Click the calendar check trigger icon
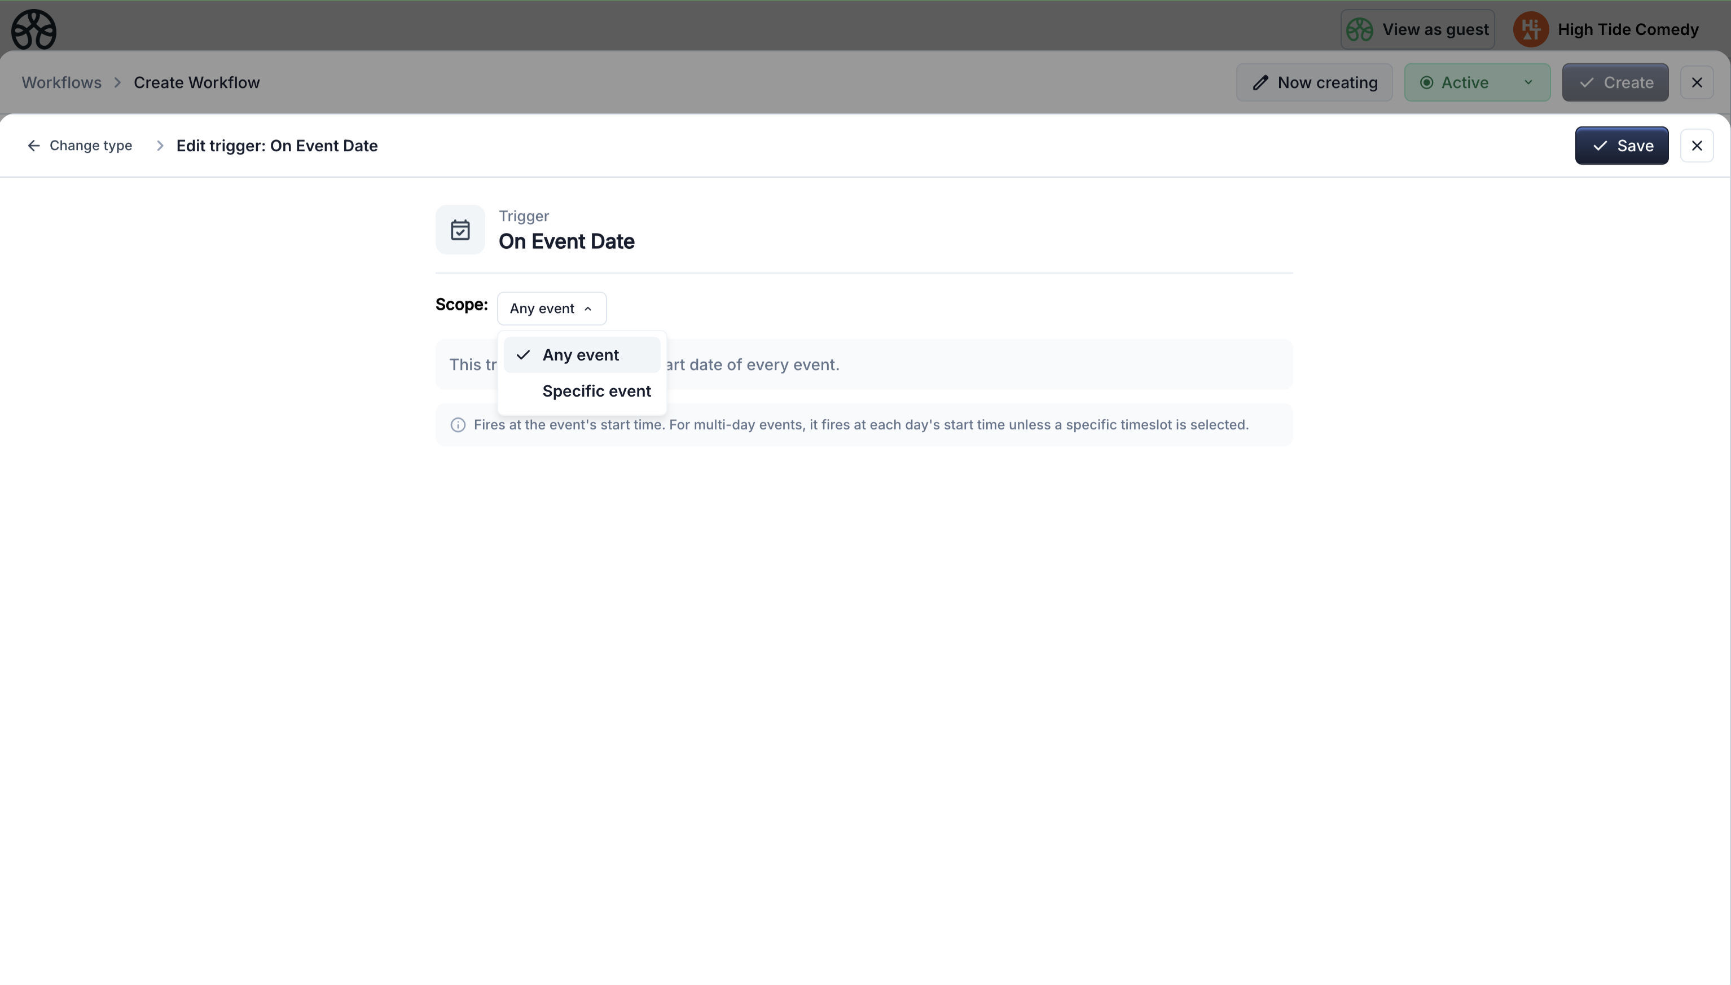 pyautogui.click(x=460, y=230)
